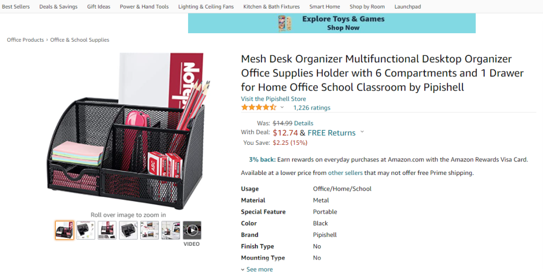Open the FREE Returns dropdown arrow

pos(362,132)
